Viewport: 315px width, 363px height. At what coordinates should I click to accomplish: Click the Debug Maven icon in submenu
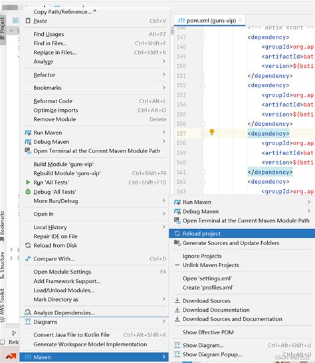(177, 211)
